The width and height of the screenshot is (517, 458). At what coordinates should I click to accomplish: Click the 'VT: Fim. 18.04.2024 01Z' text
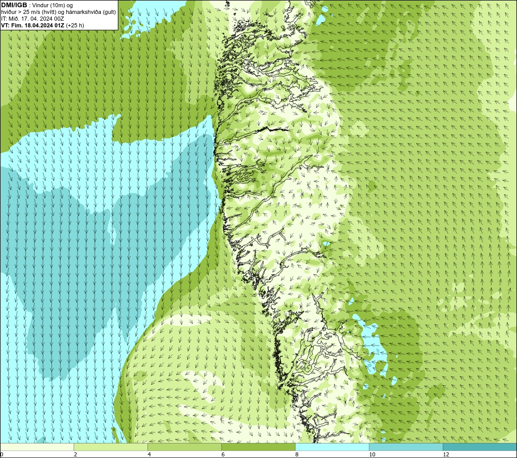click(x=33, y=25)
